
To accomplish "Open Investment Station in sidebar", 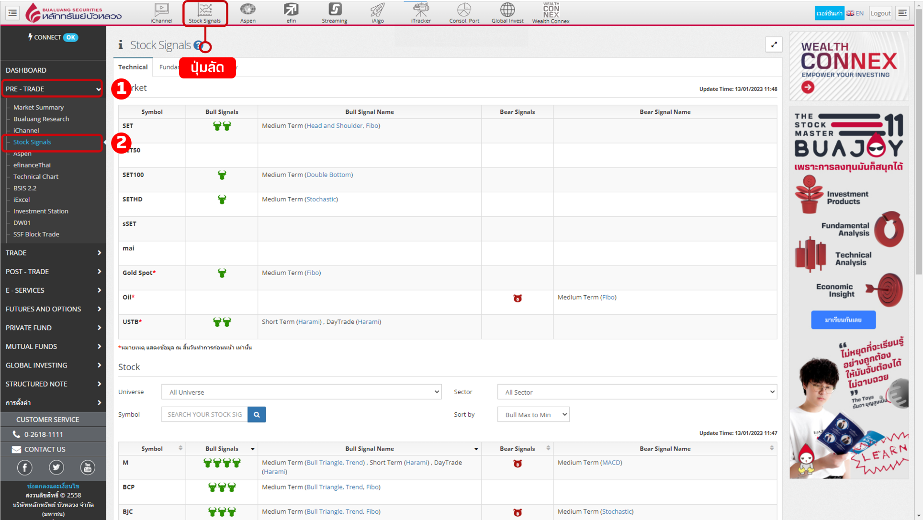I will click(41, 211).
